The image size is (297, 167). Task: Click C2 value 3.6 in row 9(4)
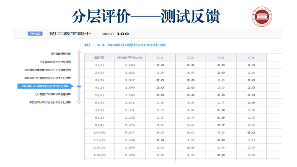191,125
